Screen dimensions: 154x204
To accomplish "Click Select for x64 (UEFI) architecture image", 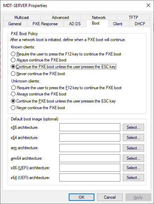I will (133, 177).
